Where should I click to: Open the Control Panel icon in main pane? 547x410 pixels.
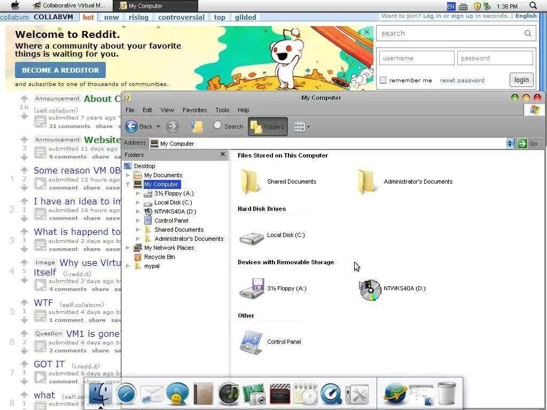point(251,342)
